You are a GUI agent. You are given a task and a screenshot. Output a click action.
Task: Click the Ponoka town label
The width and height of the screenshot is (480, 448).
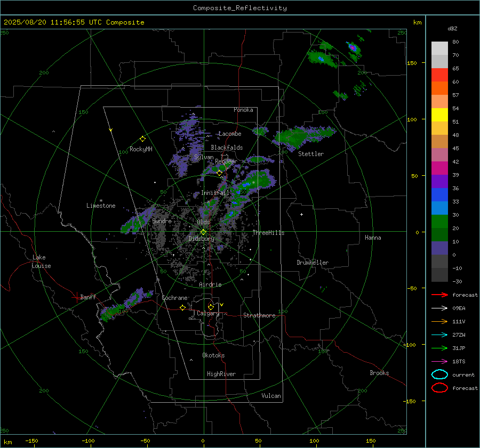pyautogui.click(x=243, y=110)
